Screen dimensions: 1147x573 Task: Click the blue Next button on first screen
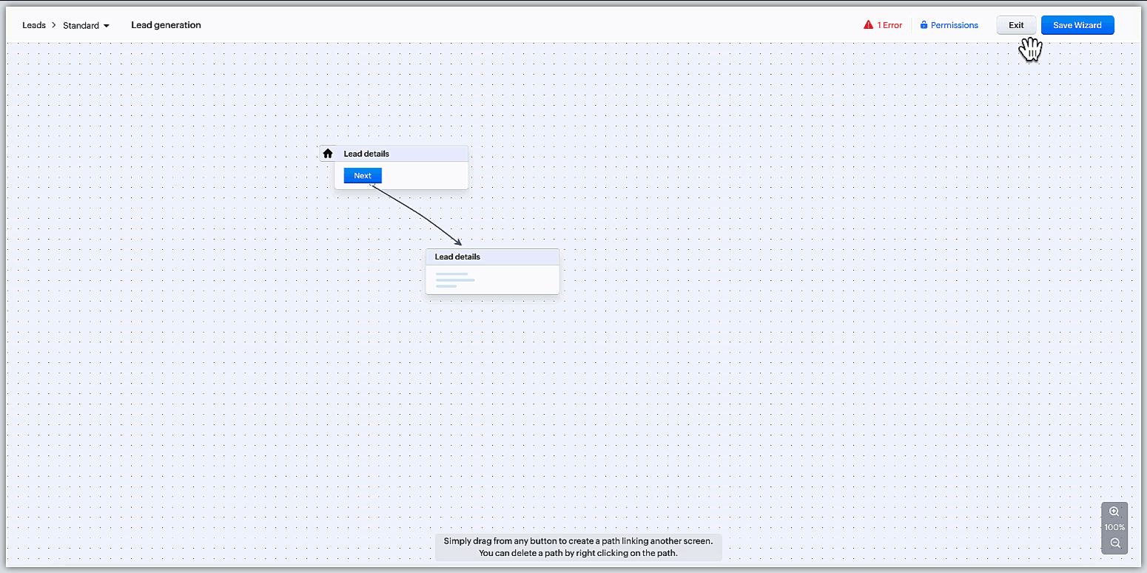[x=363, y=176]
